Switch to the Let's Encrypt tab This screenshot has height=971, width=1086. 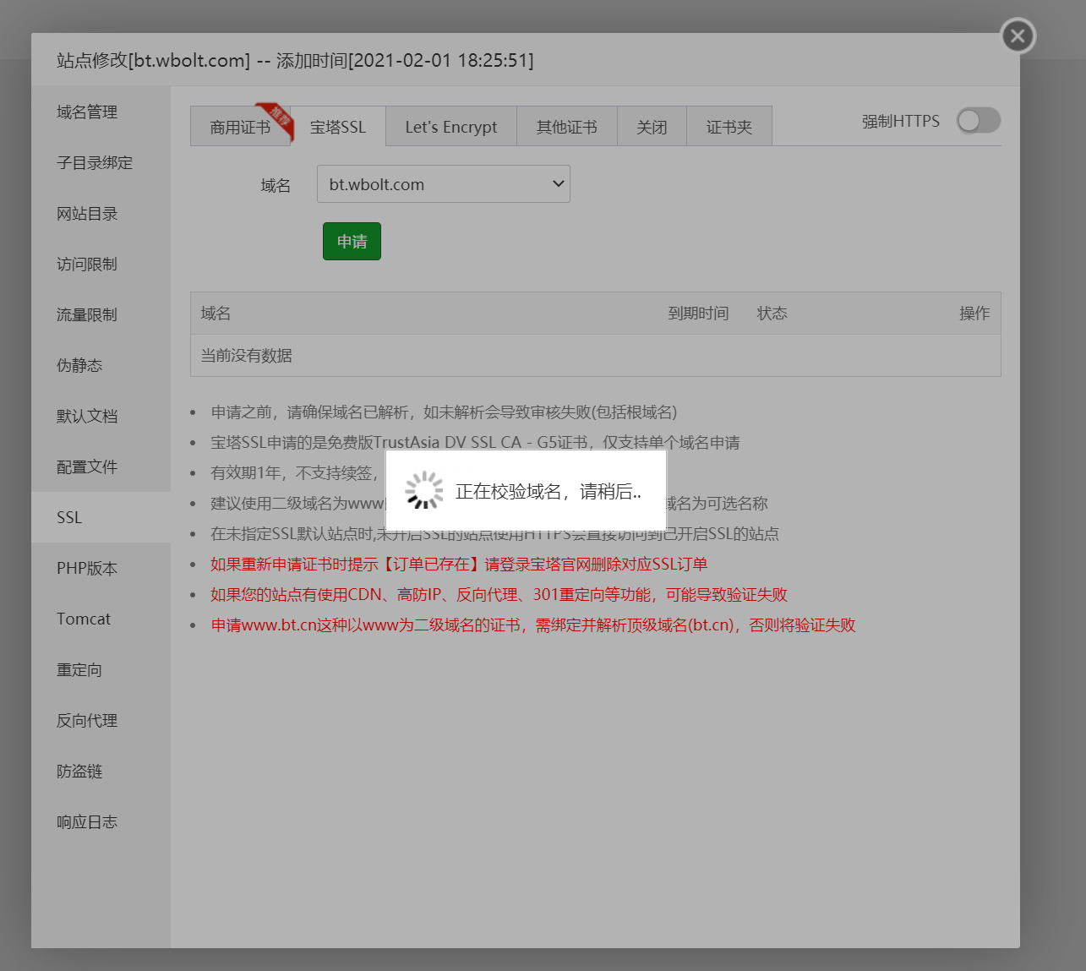(x=450, y=126)
